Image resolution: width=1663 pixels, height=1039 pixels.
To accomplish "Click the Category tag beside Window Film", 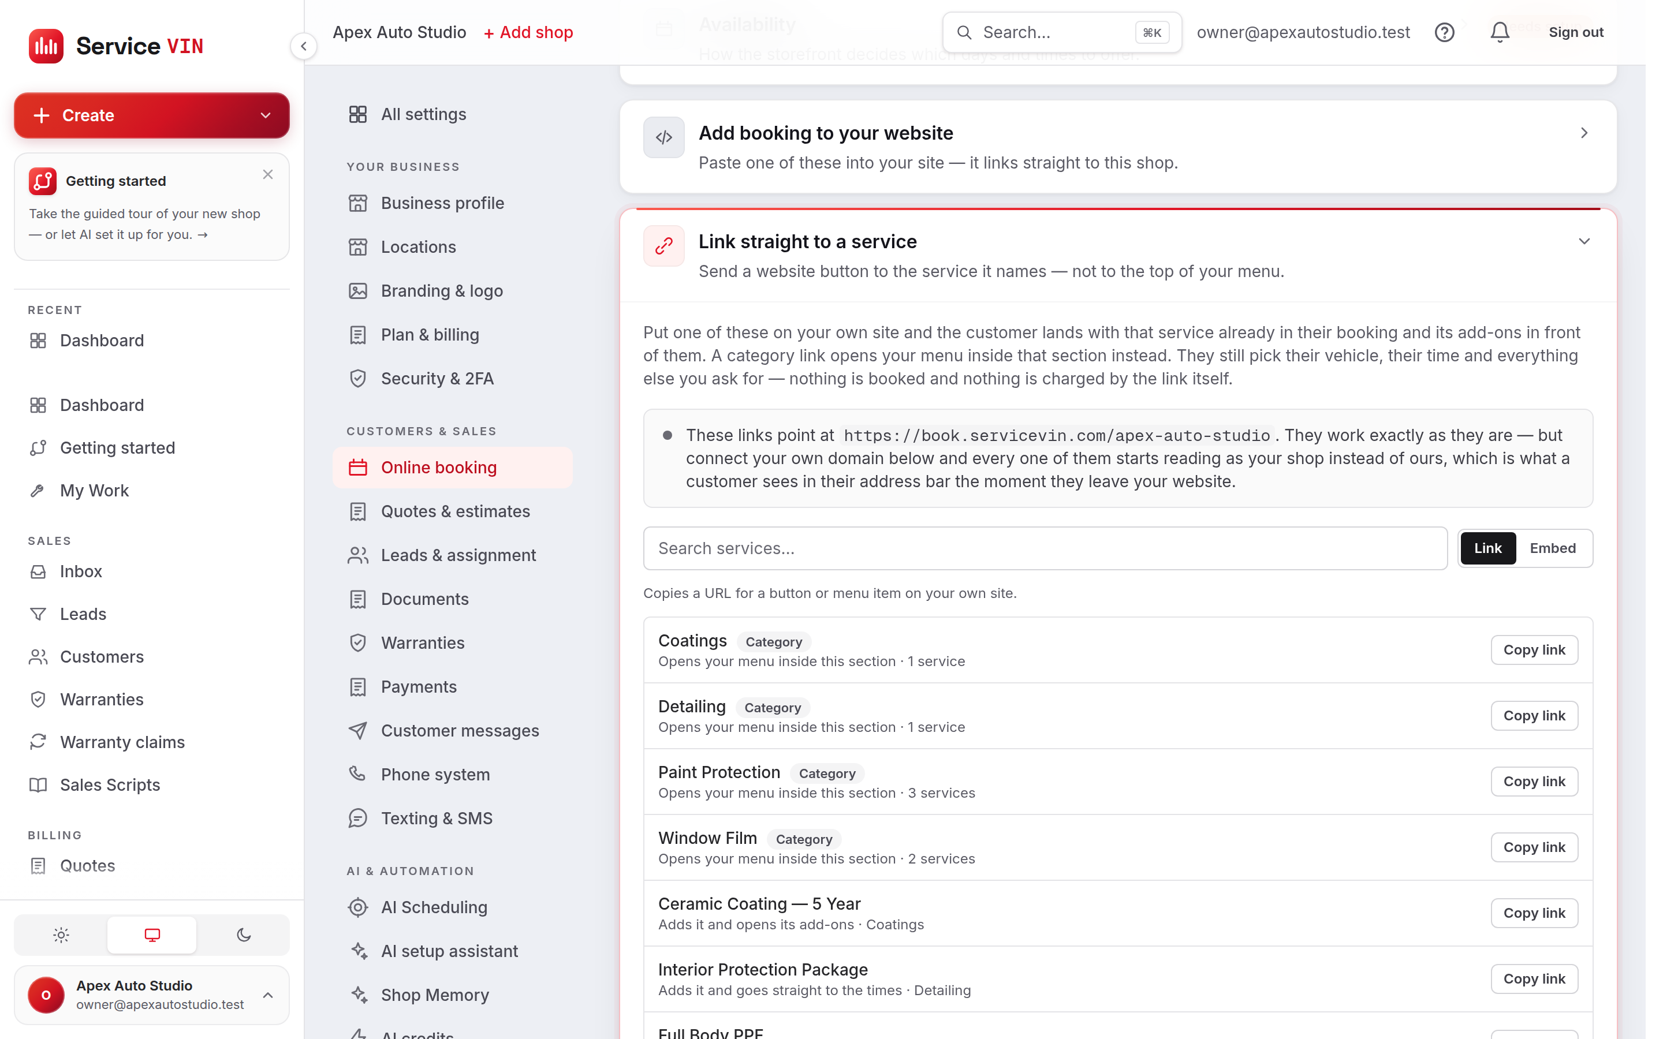I will point(804,839).
